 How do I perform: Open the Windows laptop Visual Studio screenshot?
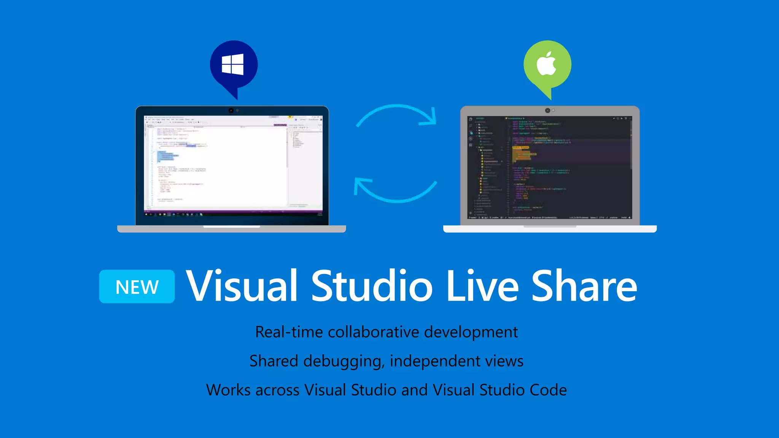tap(233, 165)
